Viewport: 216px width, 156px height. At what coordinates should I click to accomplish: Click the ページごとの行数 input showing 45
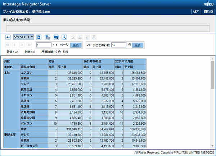119,45
